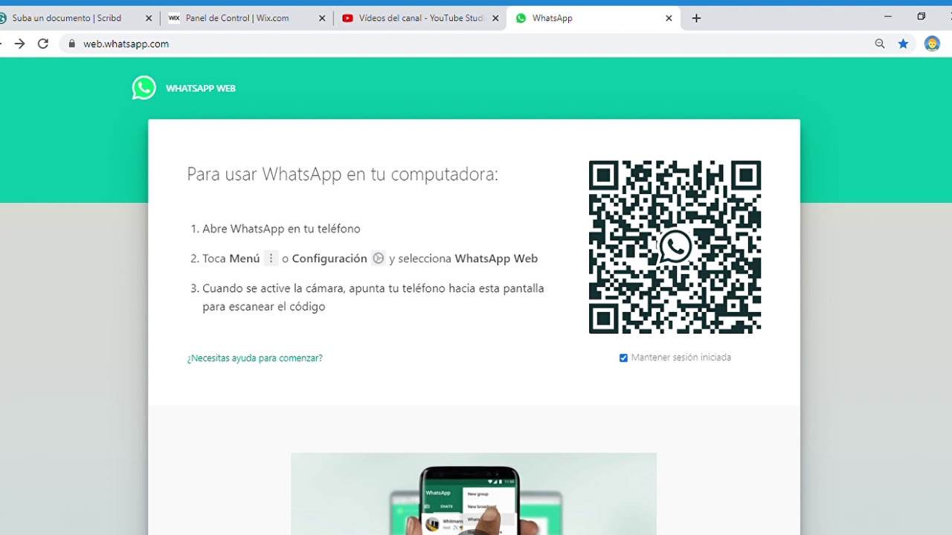Click the Configuración gear icon in instructions
This screenshot has width=952, height=535.
378,259
